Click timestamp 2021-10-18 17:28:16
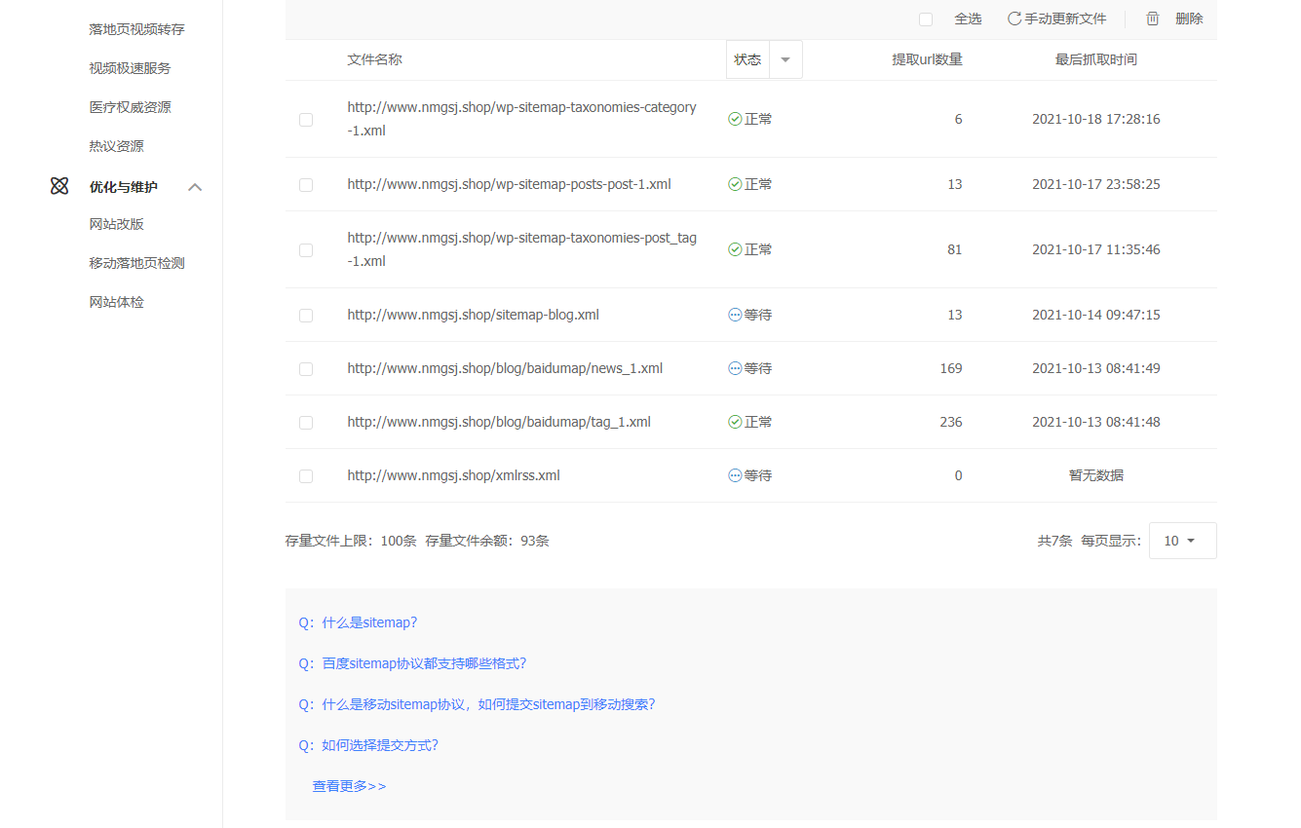Image resolution: width=1301 pixels, height=828 pixels. coord(1096,119)
